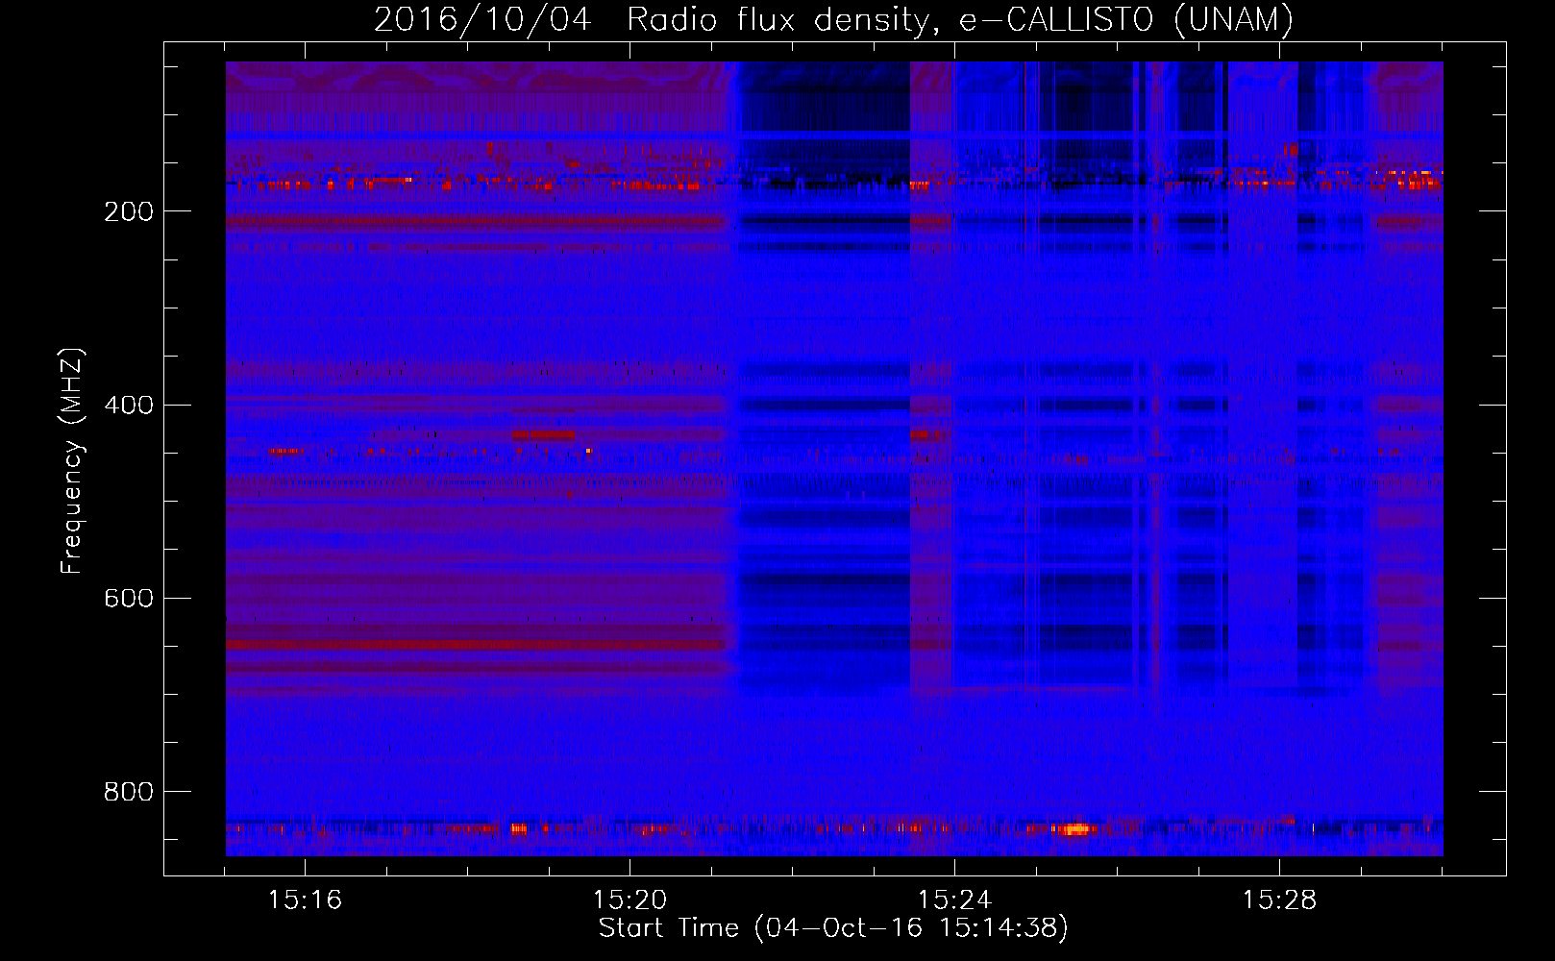This screenshot has height=961, width=1555.
Task: Click the 15:16 time tick label
Action: (x=305, y=900)
